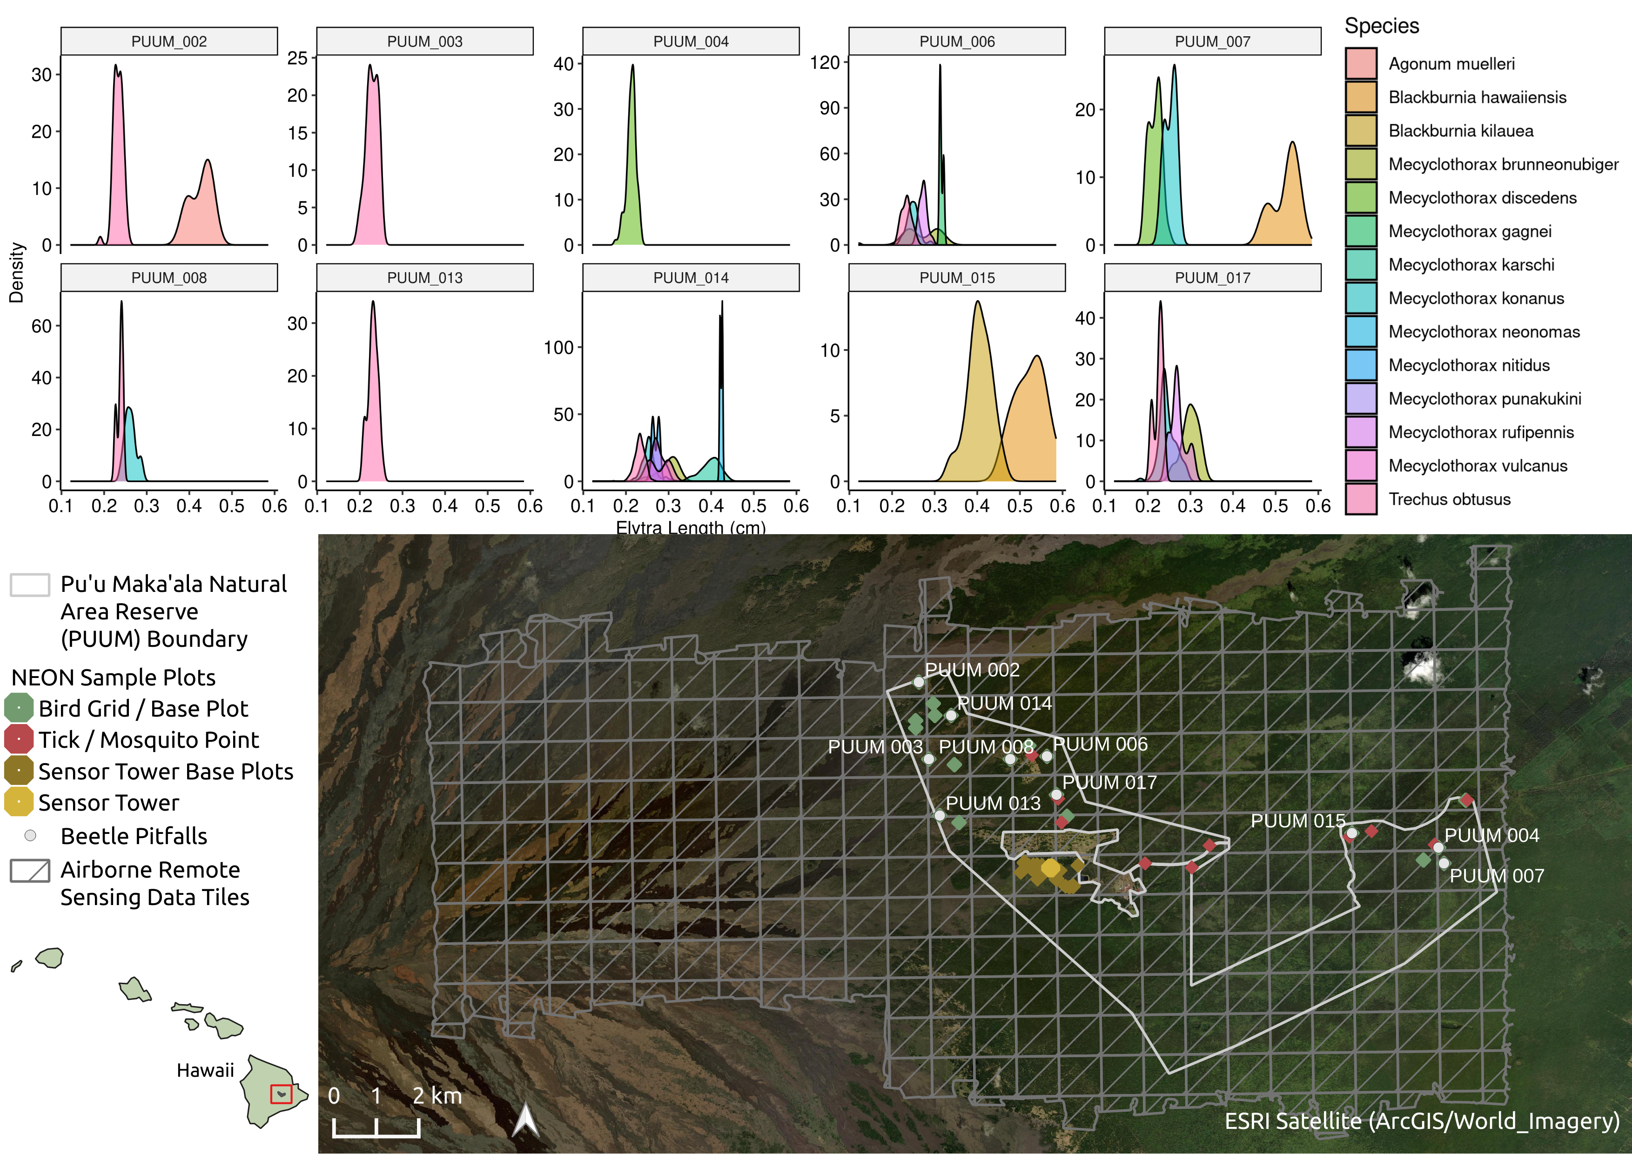1632x1154 pixels.
Task: Click the PUUM boundary legend box
Action: click(30, 585)
